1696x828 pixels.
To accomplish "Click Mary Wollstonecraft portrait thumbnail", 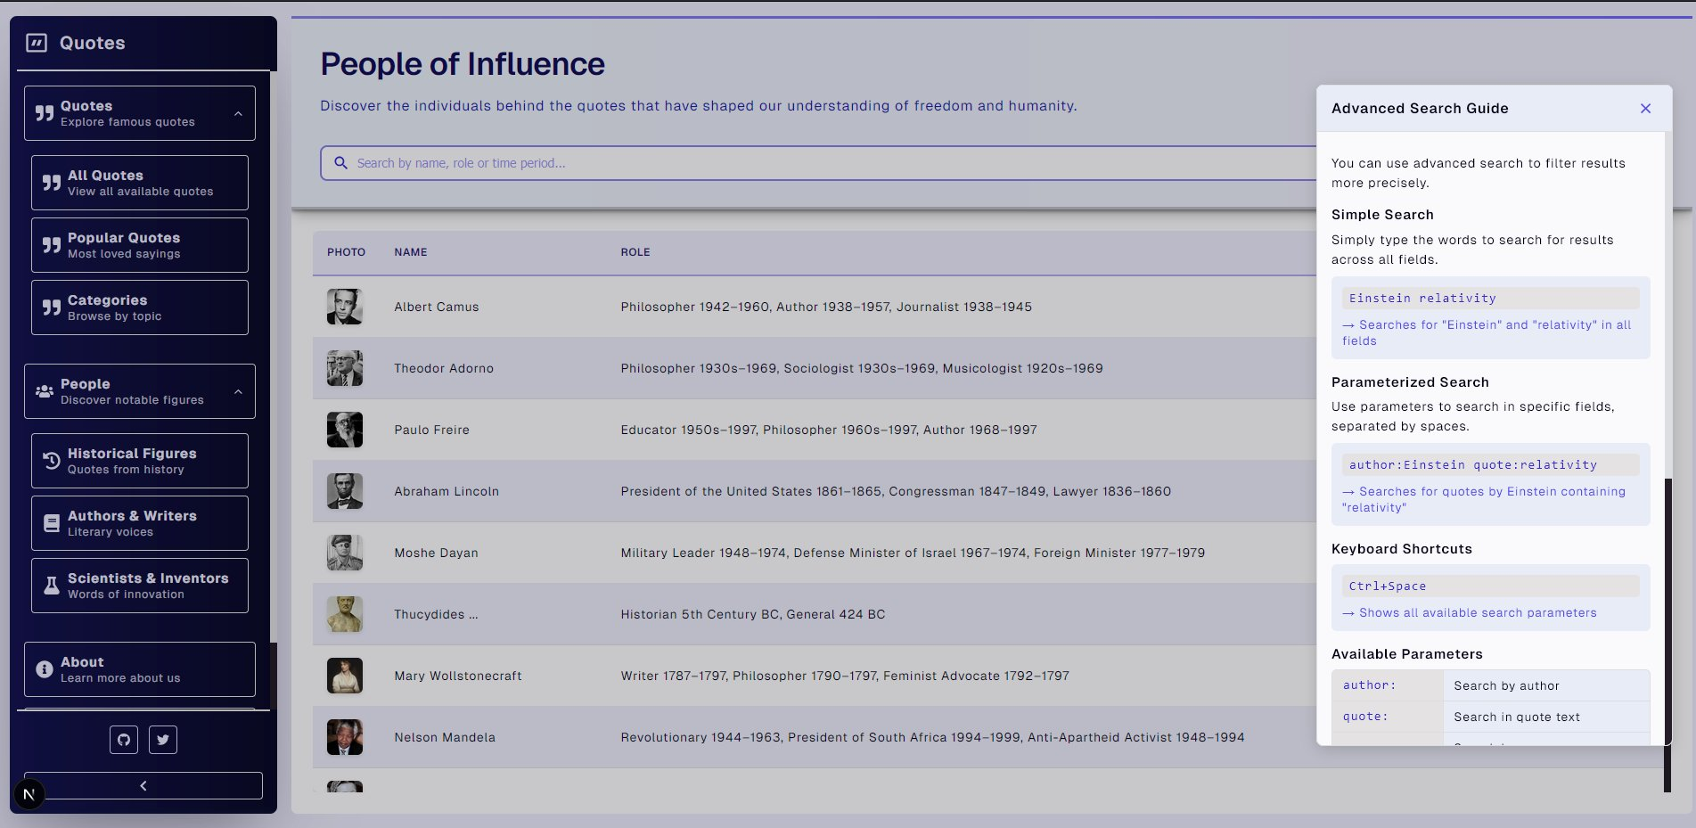I will 345,676.
